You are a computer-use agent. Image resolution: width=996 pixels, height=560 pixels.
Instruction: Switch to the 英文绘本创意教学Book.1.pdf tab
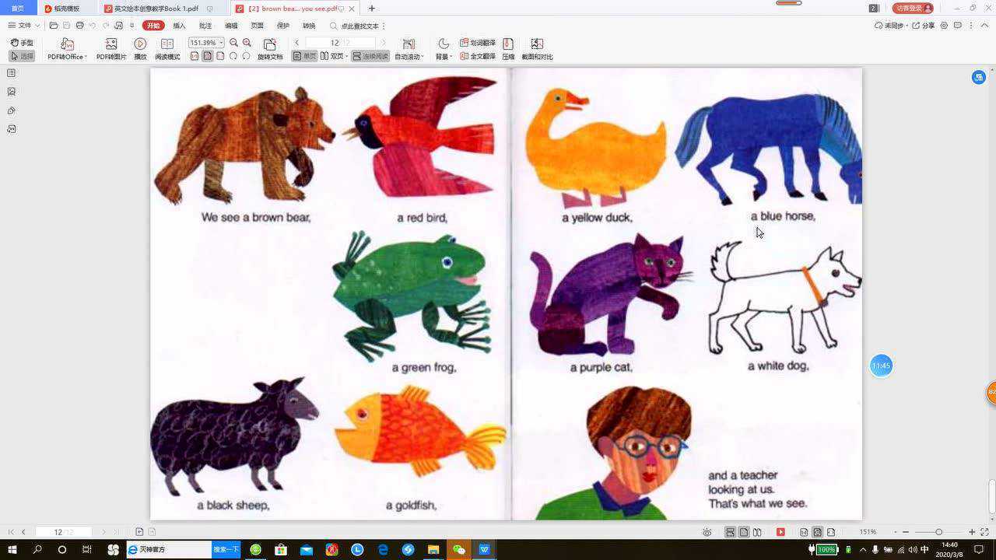click(x=156, y=9)
